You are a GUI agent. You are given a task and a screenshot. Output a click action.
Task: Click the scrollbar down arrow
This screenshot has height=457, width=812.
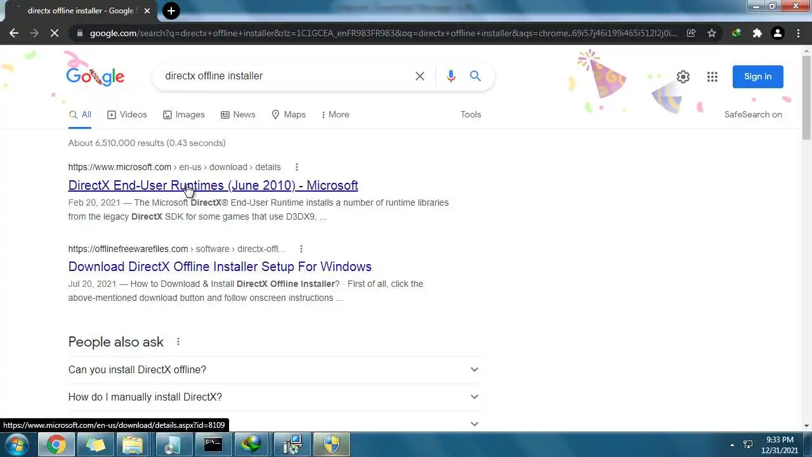pyautogui.click(x=806, y=427)
